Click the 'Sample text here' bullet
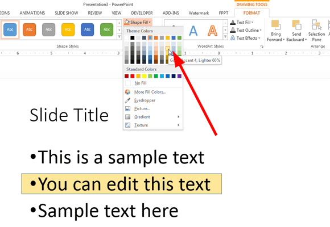The image size is (330, 227). (104, 211)
